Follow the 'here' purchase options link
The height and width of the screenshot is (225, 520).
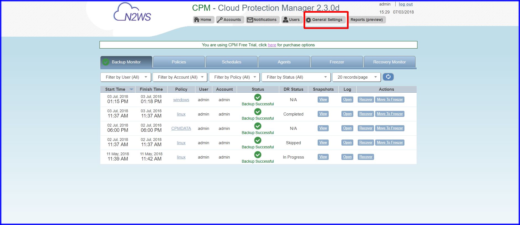(272, 45)
